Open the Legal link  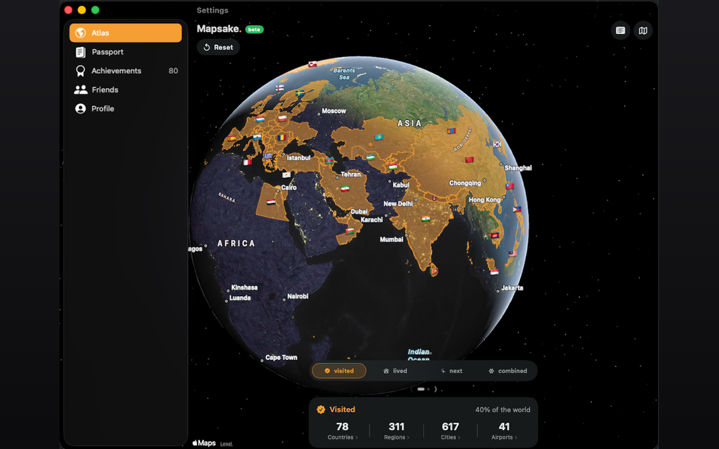coord(226,444)
